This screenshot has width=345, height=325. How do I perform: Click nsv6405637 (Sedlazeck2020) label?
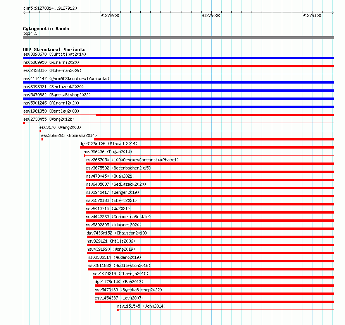116,184
